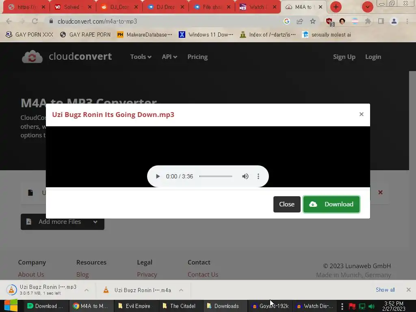The width and height of the screenshot is (416, 312).
Task: Click the green Download button
Action: click(331, 204)
